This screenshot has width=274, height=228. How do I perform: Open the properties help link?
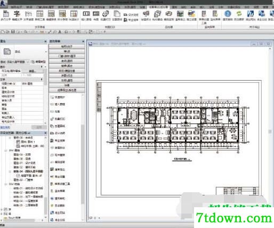[x=5, y=128]
